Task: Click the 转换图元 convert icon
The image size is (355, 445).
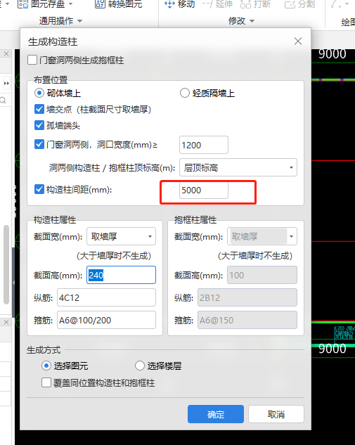Action: (x=100, y=4)
